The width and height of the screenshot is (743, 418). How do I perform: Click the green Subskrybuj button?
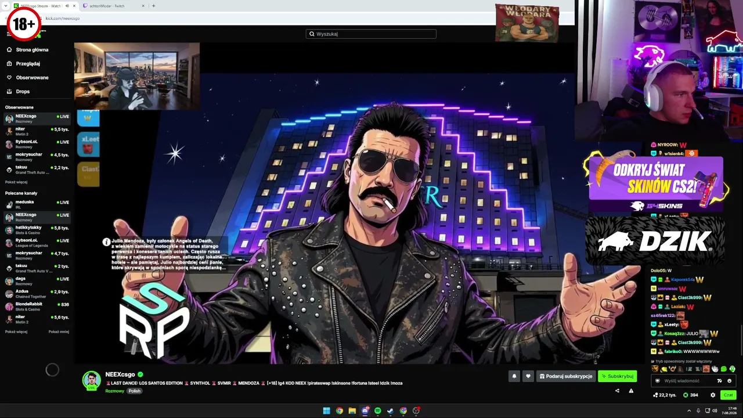(x=617, y=376)
